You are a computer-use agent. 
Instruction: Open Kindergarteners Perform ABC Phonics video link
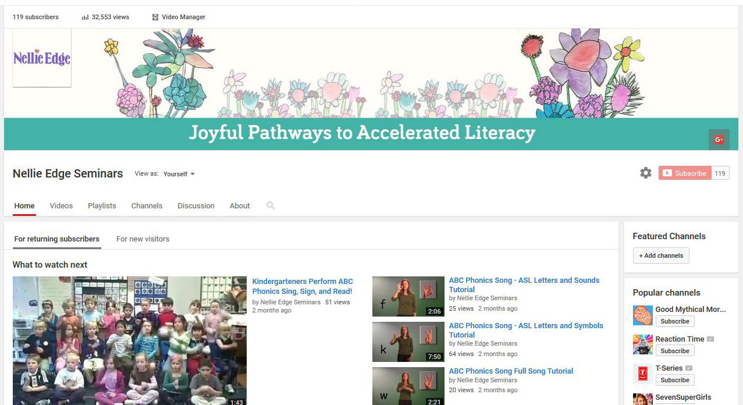[303, 286]
